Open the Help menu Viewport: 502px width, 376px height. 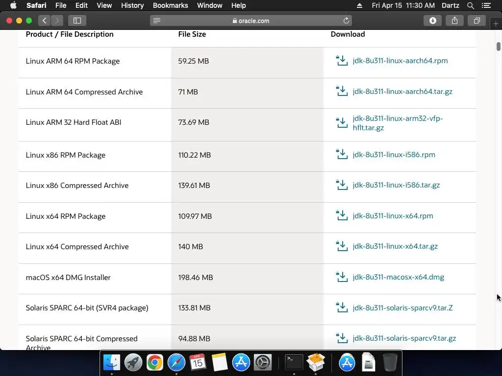pos(239,5)
